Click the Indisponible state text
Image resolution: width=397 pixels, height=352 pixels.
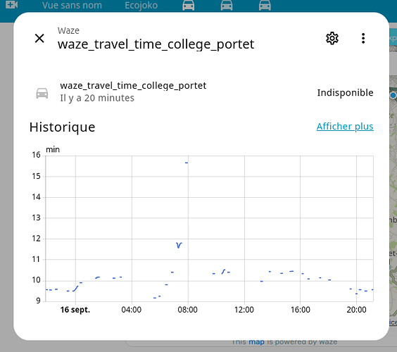point(345,93)
